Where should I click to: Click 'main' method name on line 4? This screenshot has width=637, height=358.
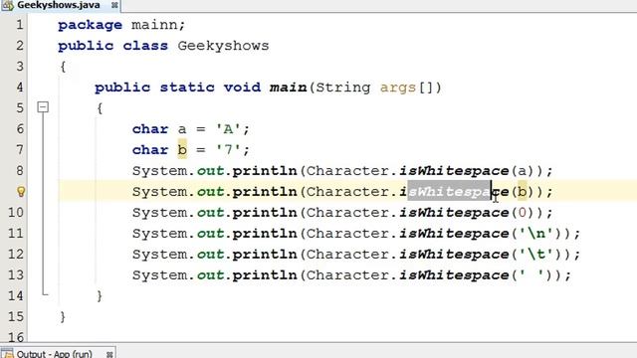(x=288, y=88)
